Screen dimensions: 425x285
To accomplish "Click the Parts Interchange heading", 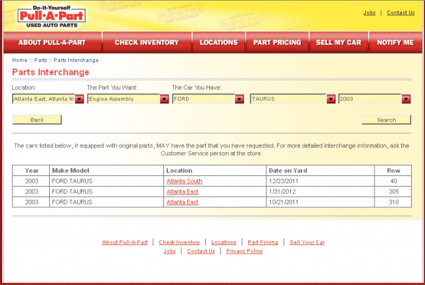I will pyautogui.click(x=50, y=72).
